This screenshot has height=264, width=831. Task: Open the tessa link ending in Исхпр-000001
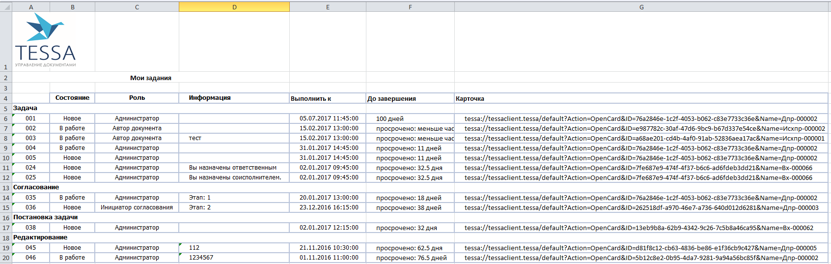click(644, 138)
